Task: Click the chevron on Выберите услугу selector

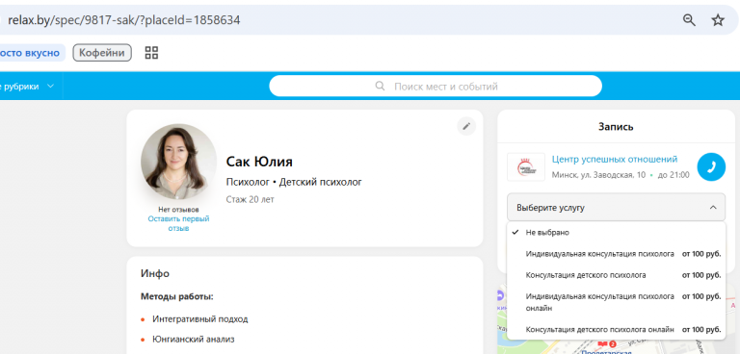Action: point(713,208)
